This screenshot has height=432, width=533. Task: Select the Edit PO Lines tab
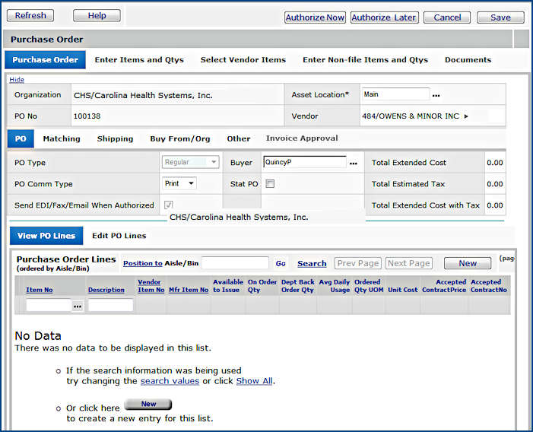[119, 236]
